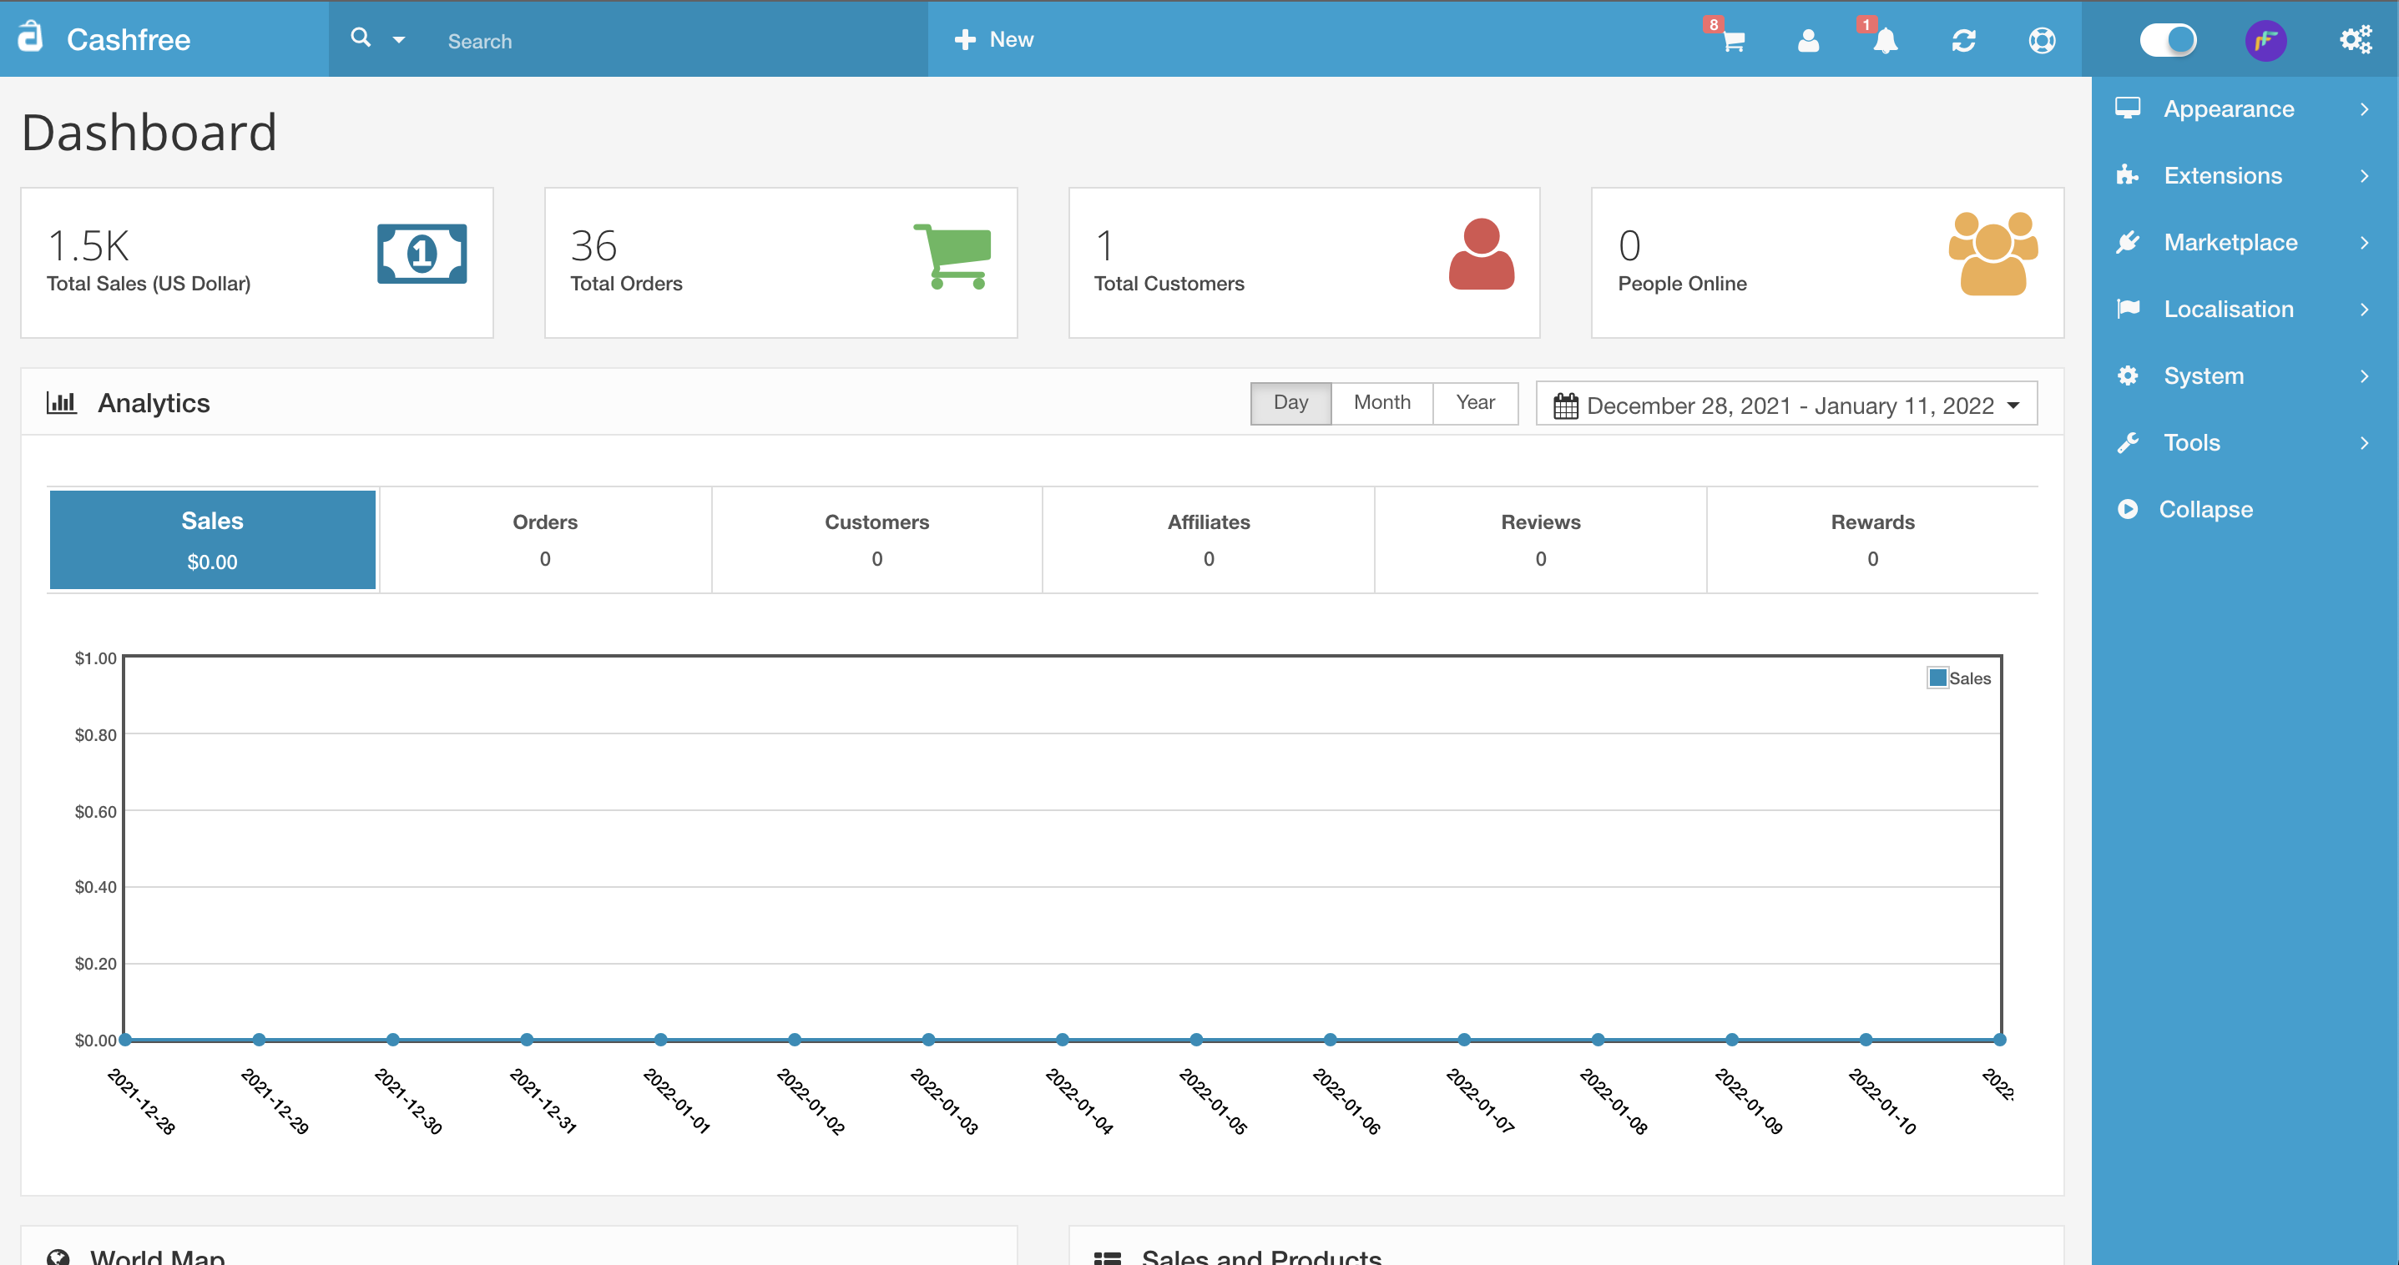Click the Sales legend color swatch
Viewport: 2399px width, 1265px height.
pyautogui.click(x=1937, y=678)
